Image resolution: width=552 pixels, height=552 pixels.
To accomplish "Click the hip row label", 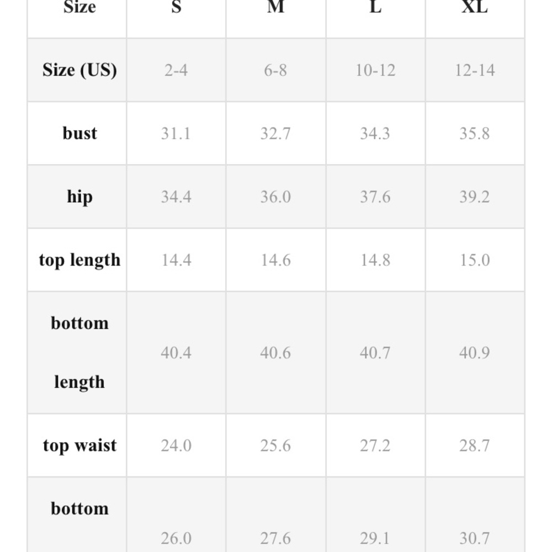I will 79,197.
